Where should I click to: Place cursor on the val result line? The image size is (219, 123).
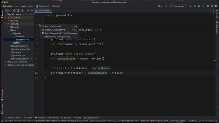tap(81, 68)
